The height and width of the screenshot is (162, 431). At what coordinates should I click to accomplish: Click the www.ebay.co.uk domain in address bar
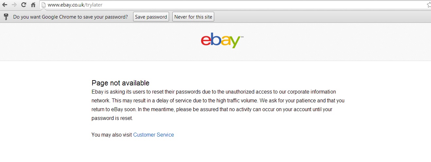tap(66, 5)
